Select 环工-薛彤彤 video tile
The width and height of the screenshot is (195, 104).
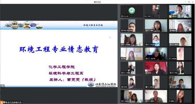[x=180, y=40]
